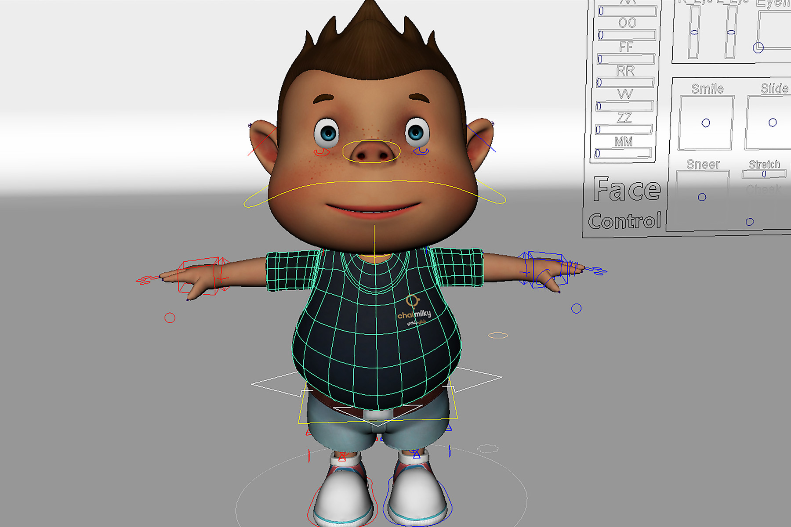Select the Slide control circle
This screenshot has height=527, width=791.
tap(773, 123)
